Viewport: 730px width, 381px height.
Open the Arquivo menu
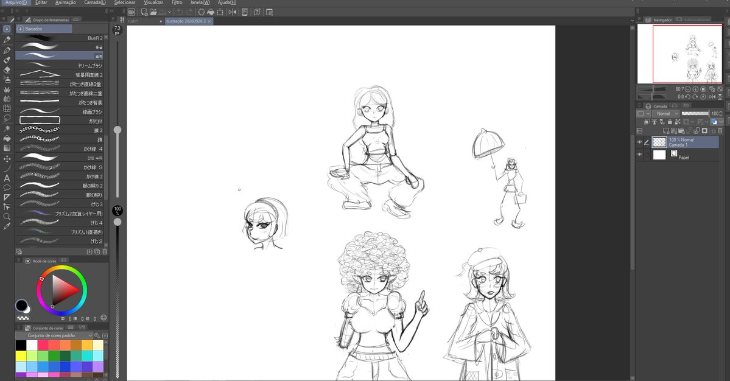[16, 2]
